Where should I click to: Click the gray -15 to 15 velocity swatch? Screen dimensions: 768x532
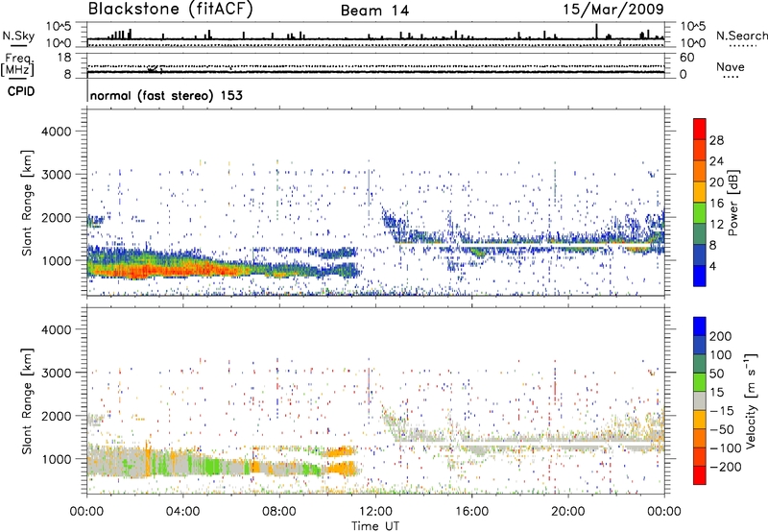700,400
